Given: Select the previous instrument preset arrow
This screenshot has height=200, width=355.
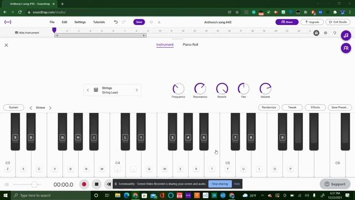Looking at the screenshot, I should [88, 90].
